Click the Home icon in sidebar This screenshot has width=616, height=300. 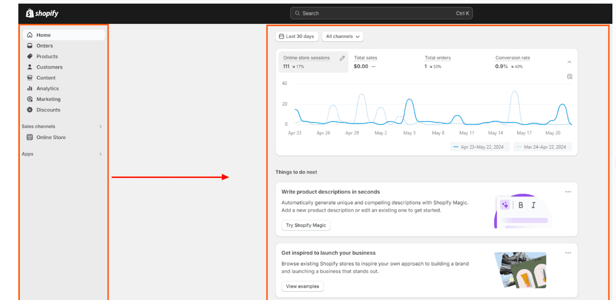pyautogui.click(x=30, y=35)
